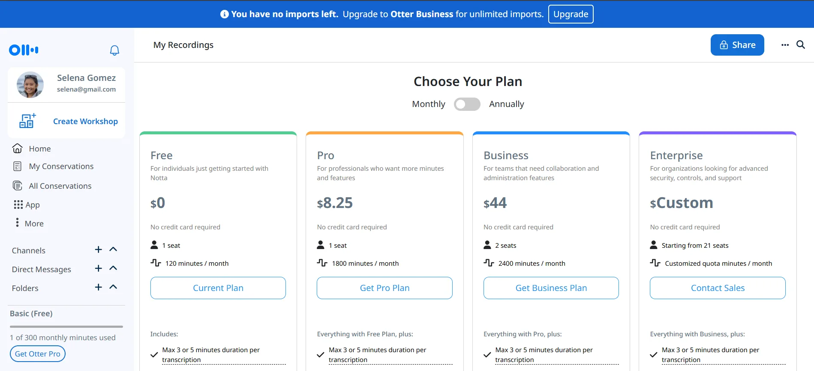The height and width of the screenshot is (371, 814).
Task: Open the three-dot more options menu
Action: click(x=785, y=45)
